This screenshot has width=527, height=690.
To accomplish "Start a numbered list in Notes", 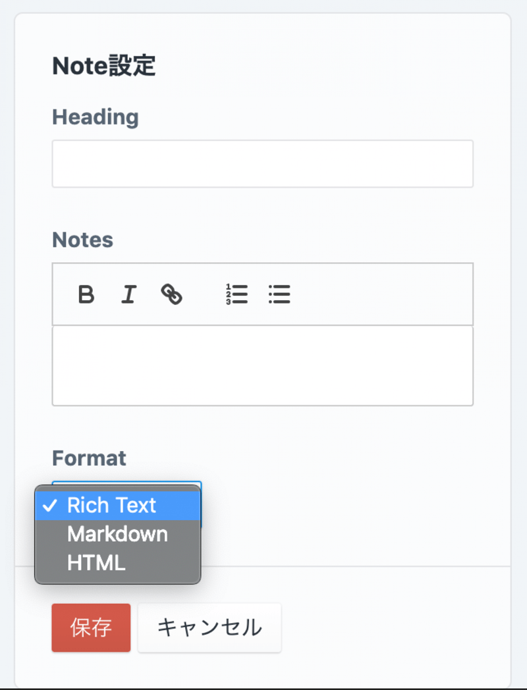I will click(236, 294).
